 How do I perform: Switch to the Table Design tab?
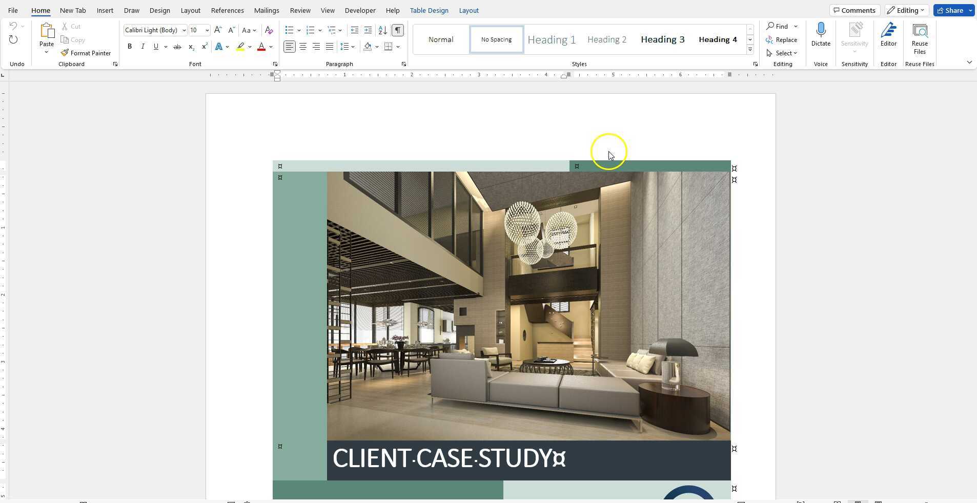point(430,10)
